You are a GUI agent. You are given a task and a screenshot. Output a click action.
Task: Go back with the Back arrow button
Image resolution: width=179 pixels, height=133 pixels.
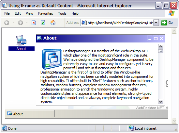click(x=7, y=23)
